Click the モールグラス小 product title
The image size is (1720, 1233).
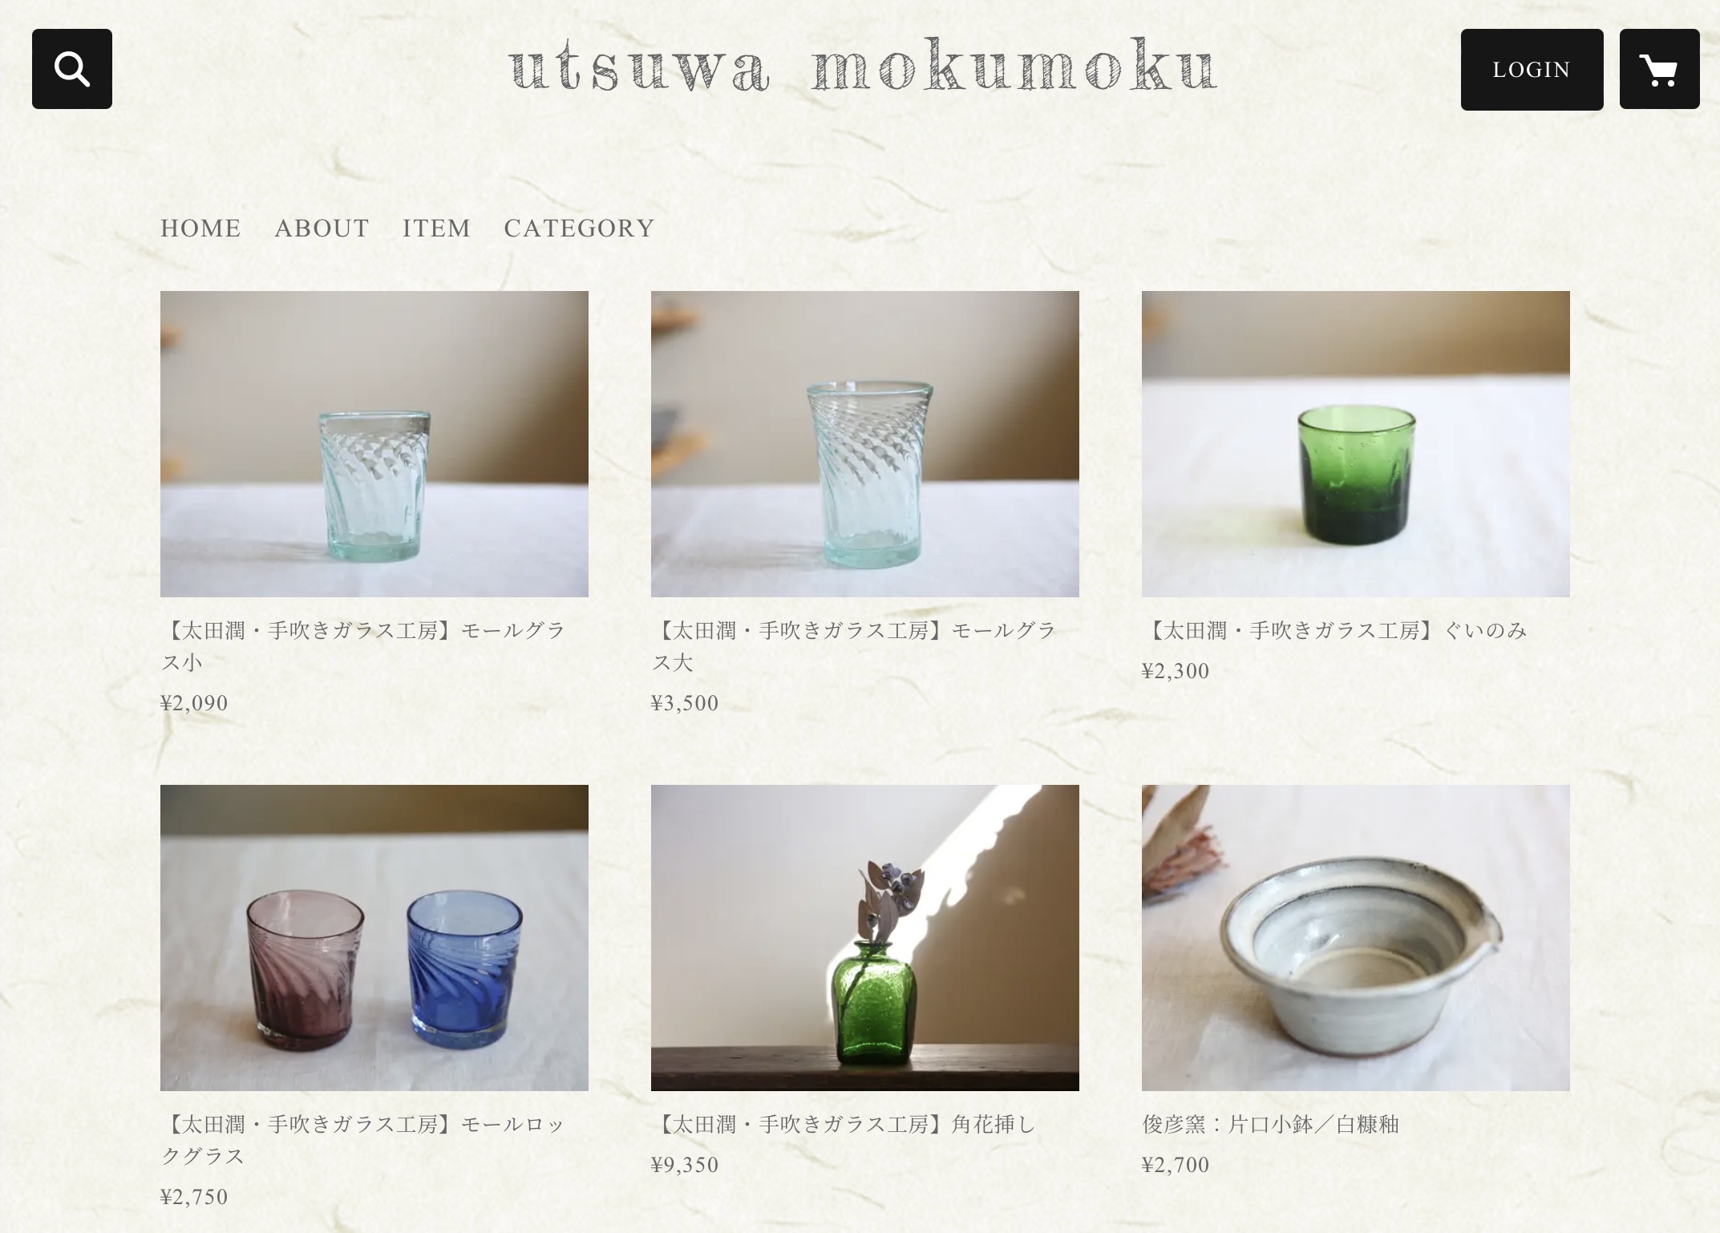[x=364, y=646]
